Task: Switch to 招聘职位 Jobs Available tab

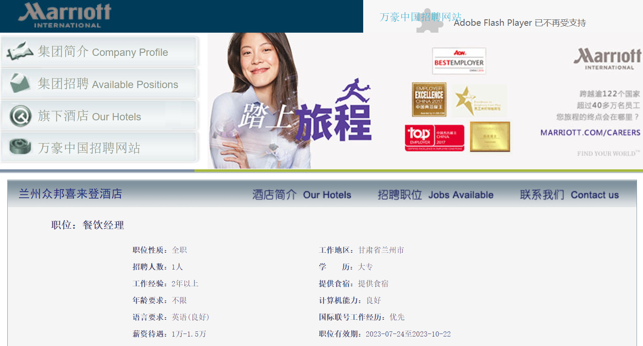Action: [435, 195]
